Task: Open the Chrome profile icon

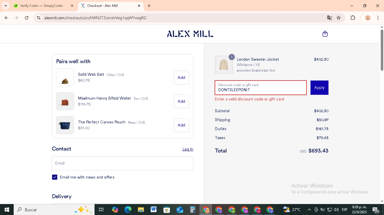Action: [368, 18]
